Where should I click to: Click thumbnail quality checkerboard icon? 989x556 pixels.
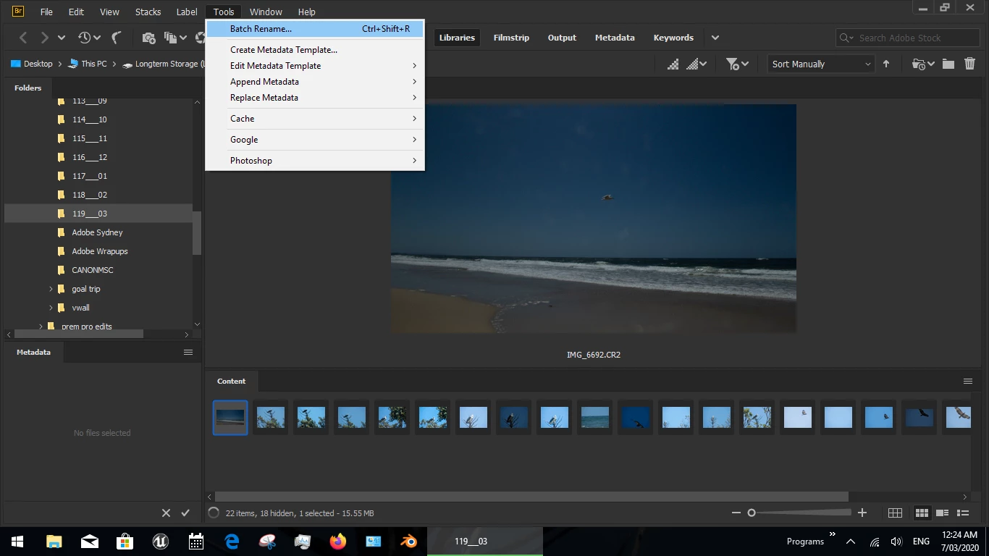click(x=673, y=64)
